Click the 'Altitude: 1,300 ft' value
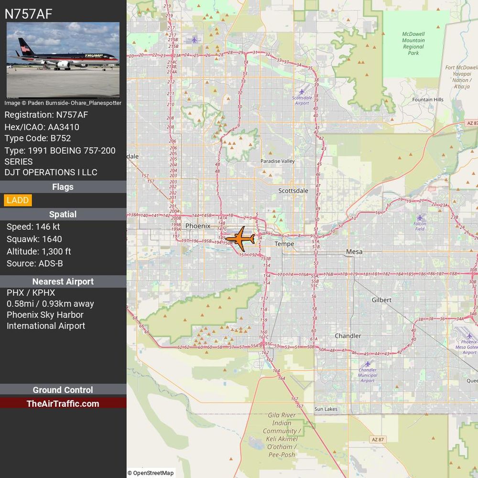 39,251
